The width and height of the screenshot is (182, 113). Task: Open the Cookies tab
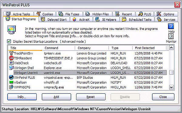[x=45, y=14]
